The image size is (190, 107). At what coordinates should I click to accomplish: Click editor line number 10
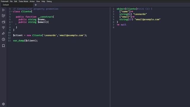[x=9, y=33]
